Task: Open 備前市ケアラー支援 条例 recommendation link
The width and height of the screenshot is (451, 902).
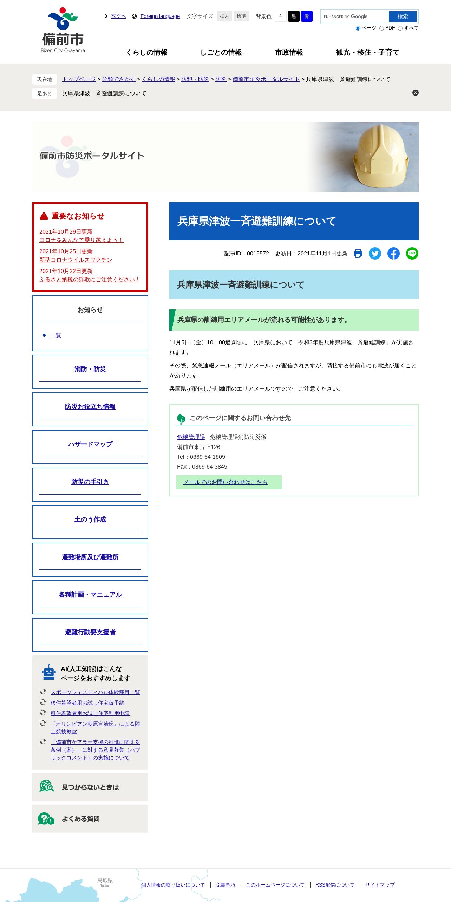Action: pyautogui.click(x=95, y=750)
